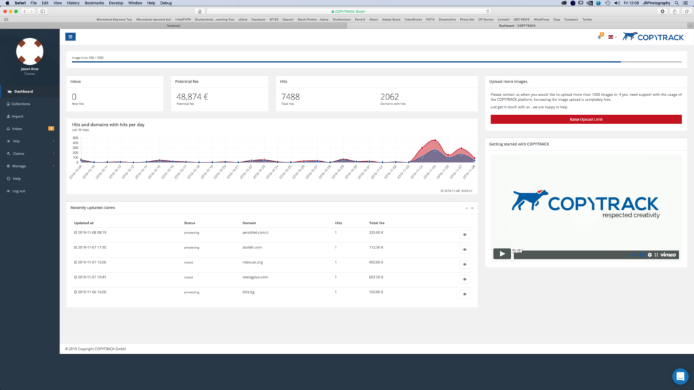Screen dimensions: 694x390
Task: Expand the Manage sidebar submenu
Action: click(x=30, y=167)
